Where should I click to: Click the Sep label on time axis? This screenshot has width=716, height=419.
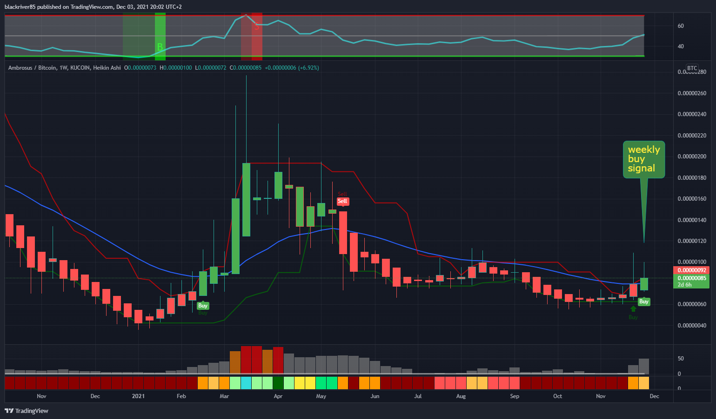(x=515, y=396)
